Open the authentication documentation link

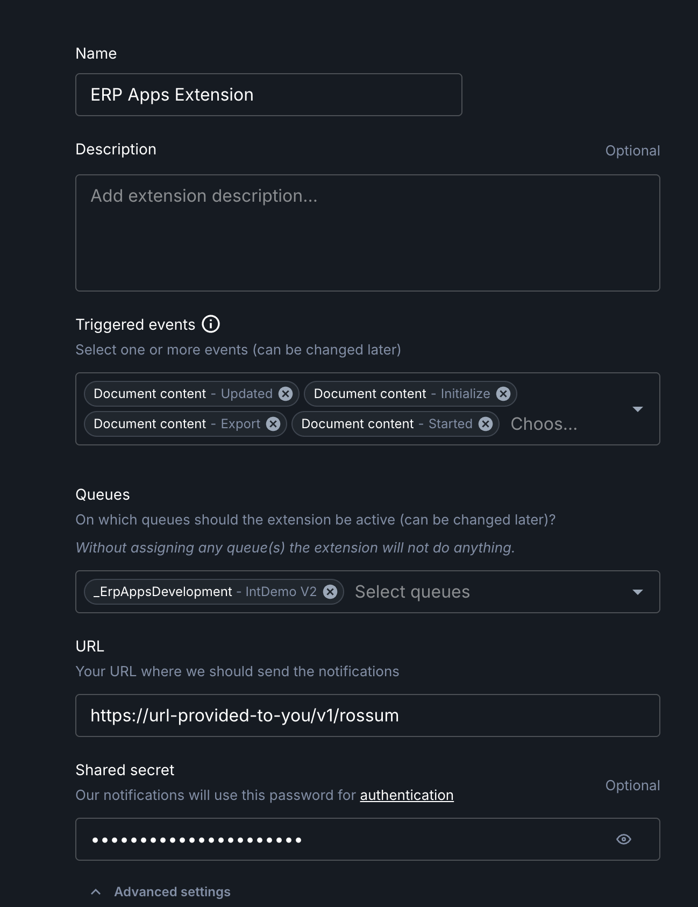point(406,795)
